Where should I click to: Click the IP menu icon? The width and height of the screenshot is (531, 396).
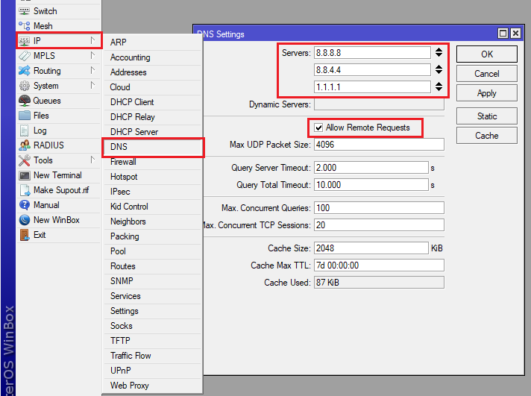tap(24, 41)
